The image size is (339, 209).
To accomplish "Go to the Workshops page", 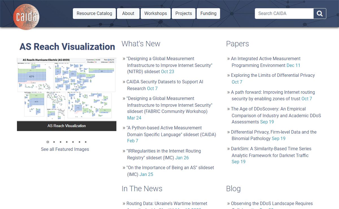I will [x=156, y=14].
